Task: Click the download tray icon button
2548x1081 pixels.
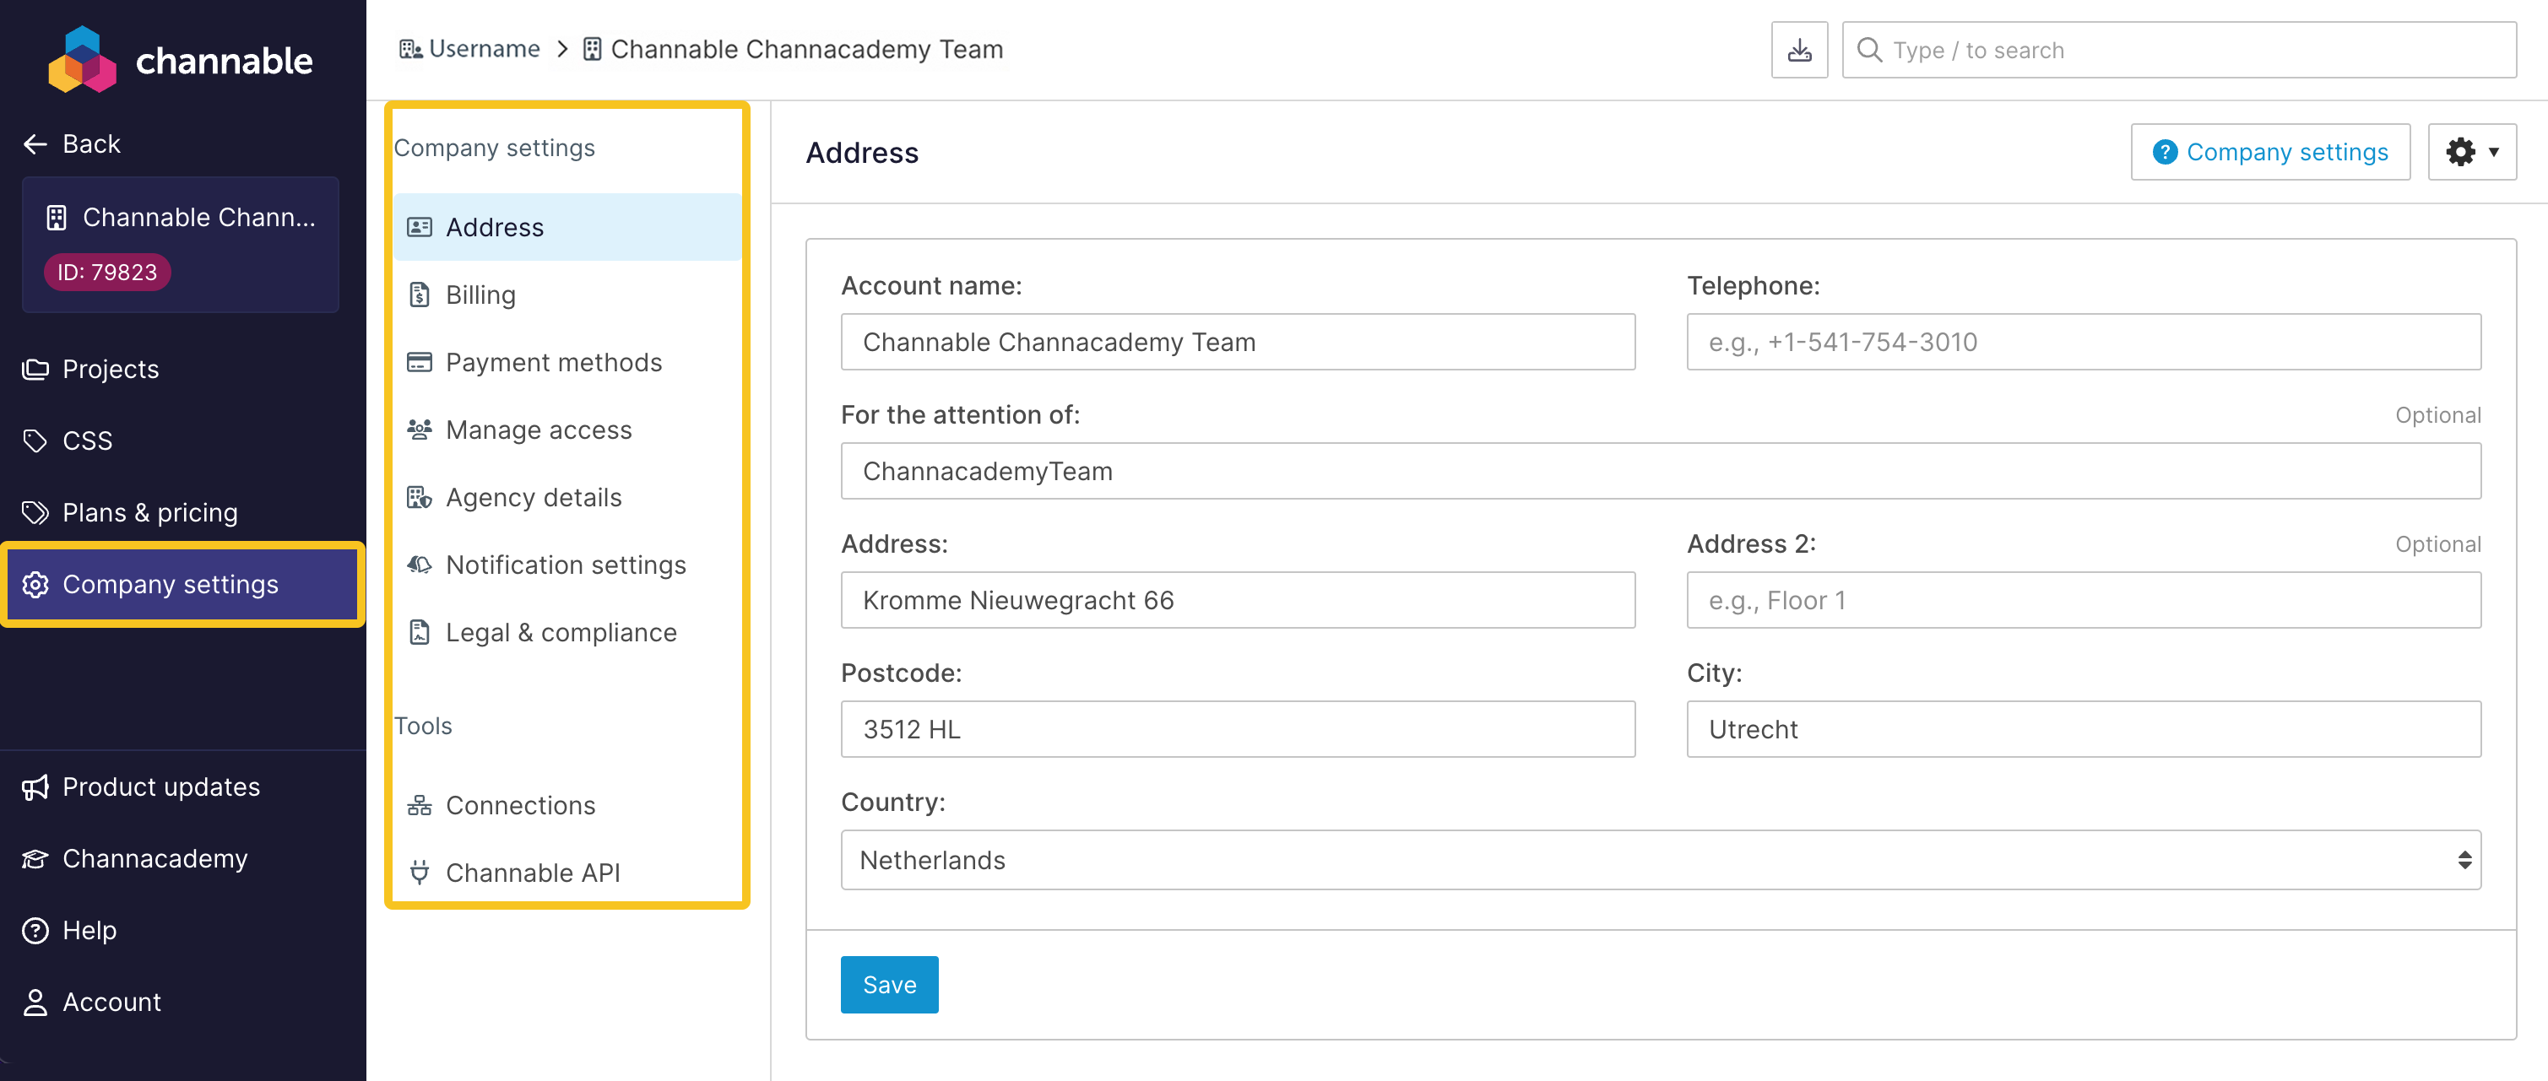Action: point(1798,50)
